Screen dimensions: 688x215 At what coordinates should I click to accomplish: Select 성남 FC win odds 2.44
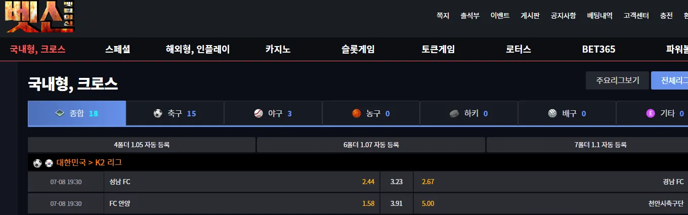click(x=368, y=182)
